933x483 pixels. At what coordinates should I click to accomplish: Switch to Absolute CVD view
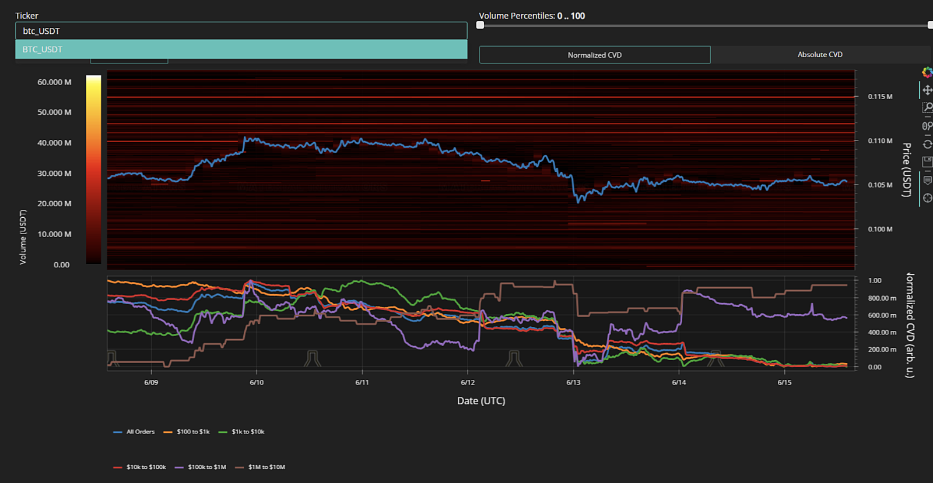(x=820, y=55)
